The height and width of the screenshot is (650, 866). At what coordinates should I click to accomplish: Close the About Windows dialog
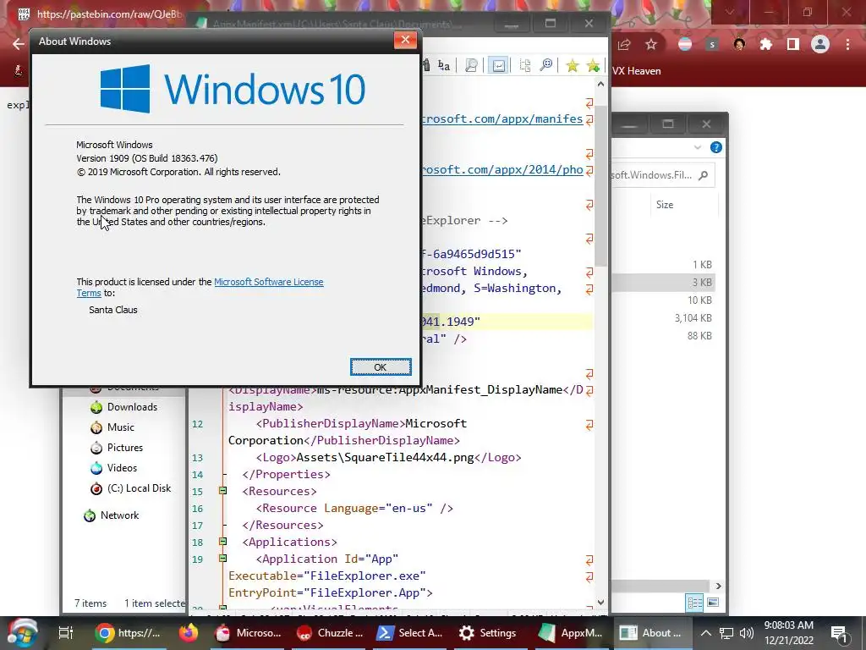[x=405, y=40]
